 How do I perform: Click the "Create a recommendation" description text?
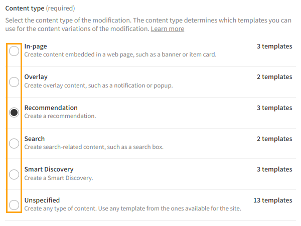click(x=60, y=116)
